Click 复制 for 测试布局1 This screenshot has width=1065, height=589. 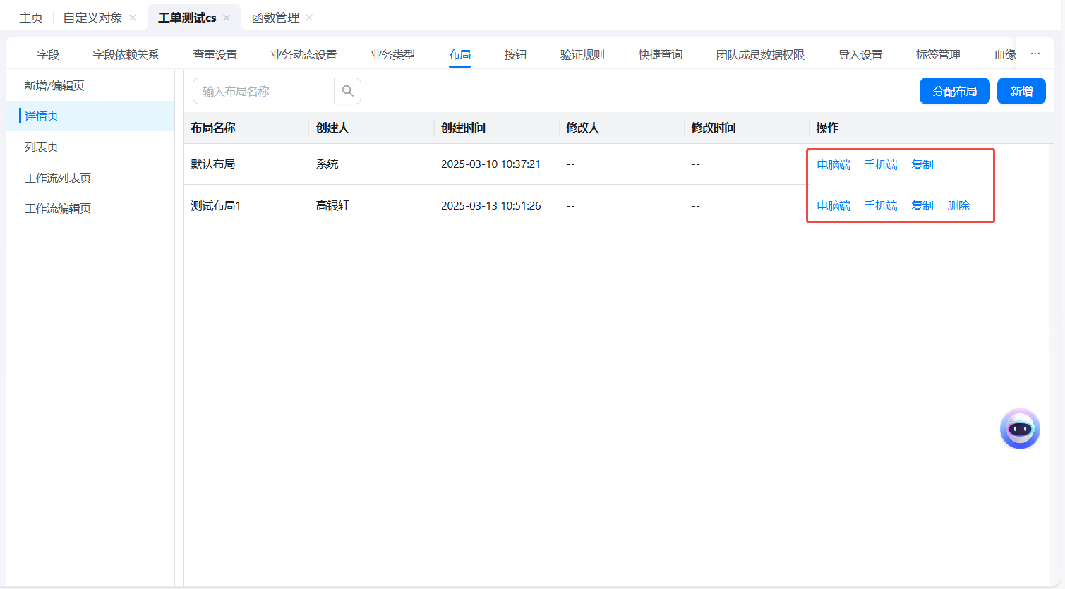pyautogui.click(x=922, y=205)
